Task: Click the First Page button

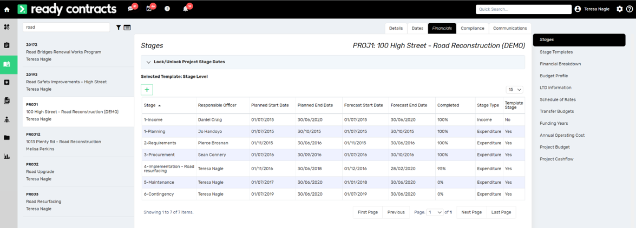Action: click(368, 212)
